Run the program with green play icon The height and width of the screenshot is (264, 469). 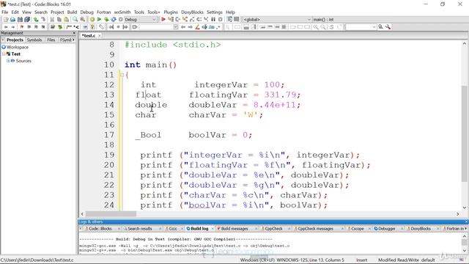(99, 20)
